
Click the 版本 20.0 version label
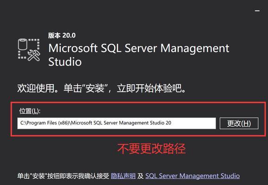pos(62,35)
